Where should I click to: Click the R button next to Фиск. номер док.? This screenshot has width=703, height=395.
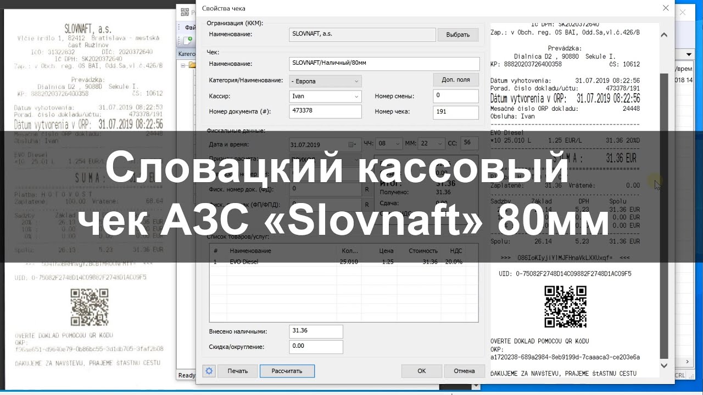point(367,189)
